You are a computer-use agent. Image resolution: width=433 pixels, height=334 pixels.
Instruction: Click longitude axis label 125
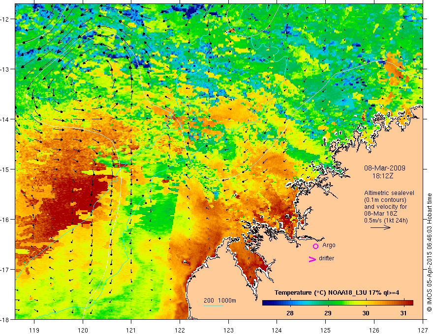click(x=326, y=330)
